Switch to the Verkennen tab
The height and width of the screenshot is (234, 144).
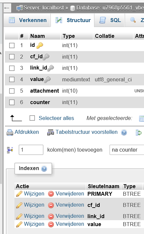pos(27,20)
